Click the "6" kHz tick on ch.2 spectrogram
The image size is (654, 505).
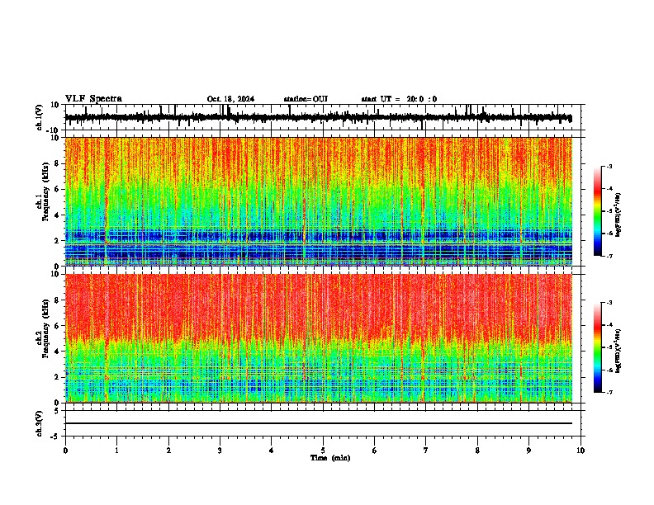(57, 326)
